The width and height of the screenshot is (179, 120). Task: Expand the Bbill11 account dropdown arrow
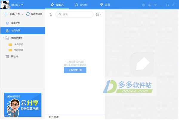tap(22, 5)
